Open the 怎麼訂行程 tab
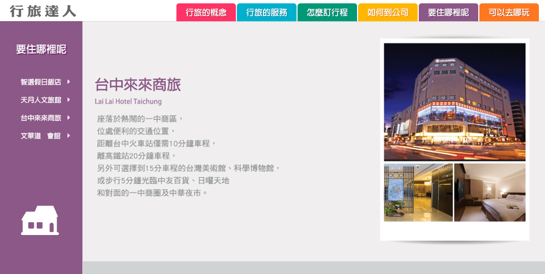The image size is (545, 274). [x=327, y=13]
